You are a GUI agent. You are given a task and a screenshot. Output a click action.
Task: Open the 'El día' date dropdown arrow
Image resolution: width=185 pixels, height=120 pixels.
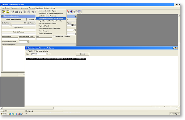pos(49,54)
